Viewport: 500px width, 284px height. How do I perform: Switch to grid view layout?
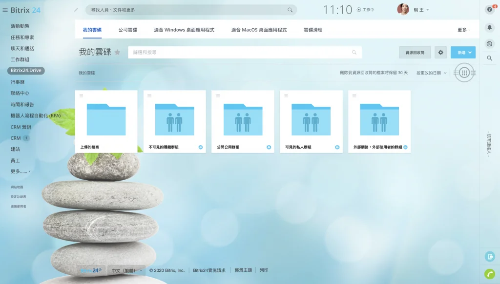pyautogui.click(x=464, y=73)
